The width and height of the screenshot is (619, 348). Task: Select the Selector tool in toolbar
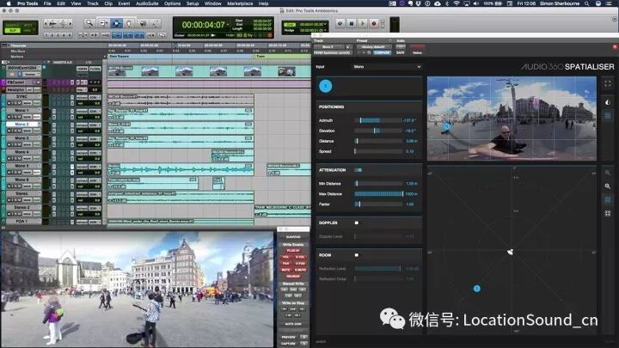[x=116, y=23]
